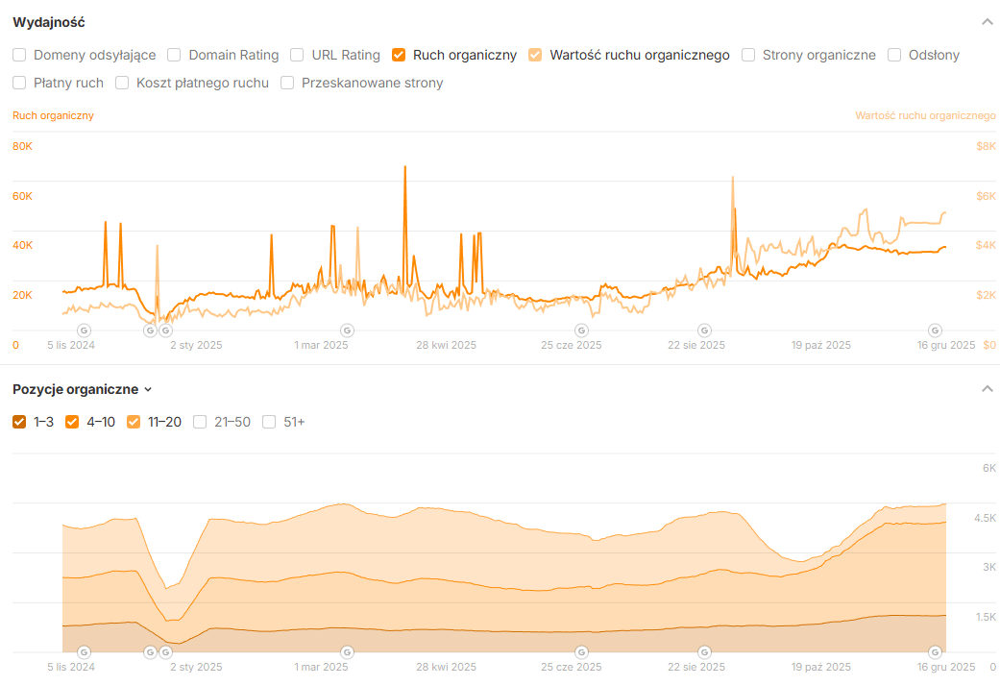Show the 21–50 positions range
The height and width of the screenshot is (686, 1000).
(x=200, y=422)
